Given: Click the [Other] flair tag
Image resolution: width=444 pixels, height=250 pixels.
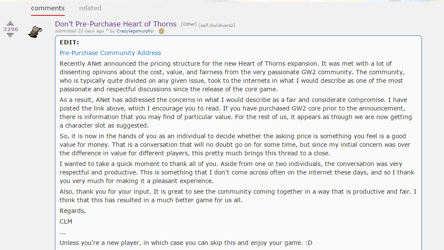Looking at the screenshot, I should [189, 24].
